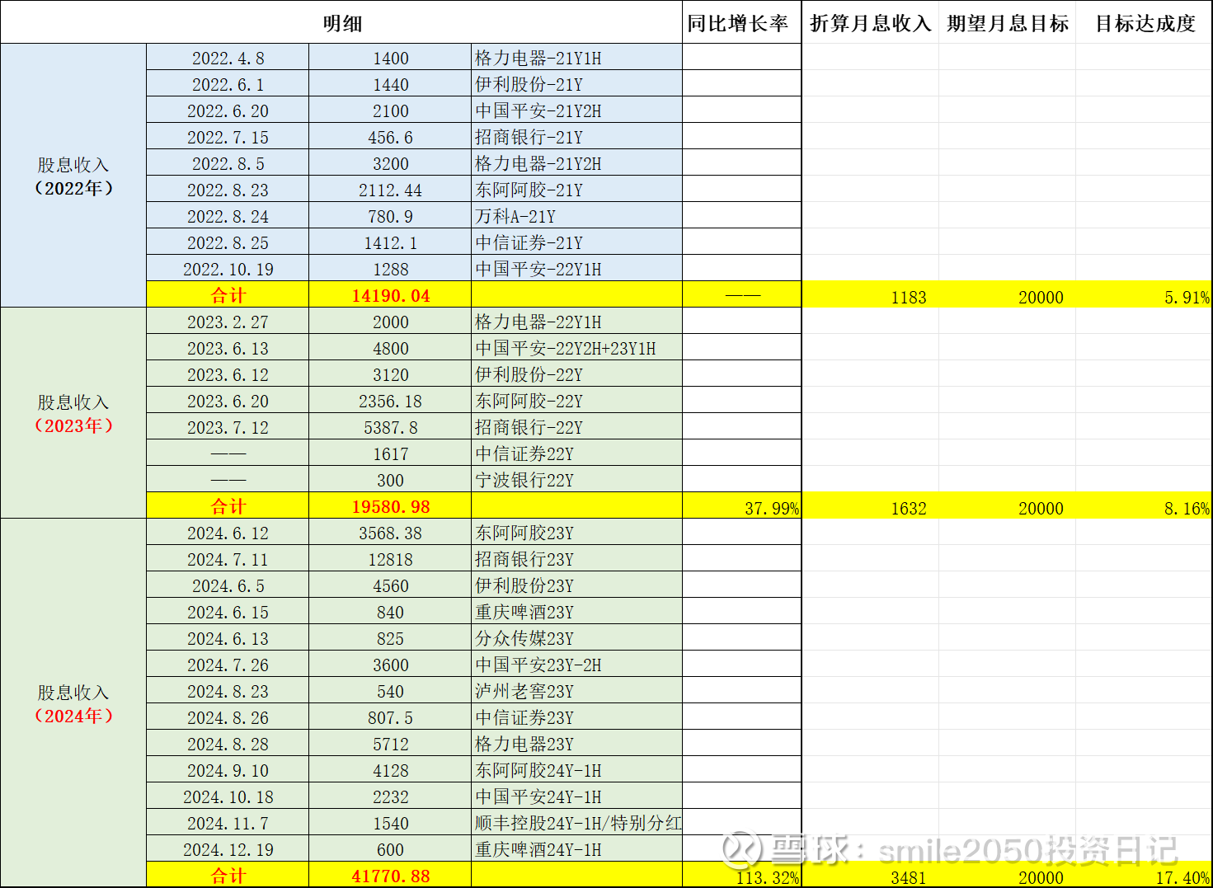Image resolution: width=1213 pixels, height=888 pixels.
Task: Click the cell 泸州老窖23Y
Action: pyautogui.click(x=576, y=691)
